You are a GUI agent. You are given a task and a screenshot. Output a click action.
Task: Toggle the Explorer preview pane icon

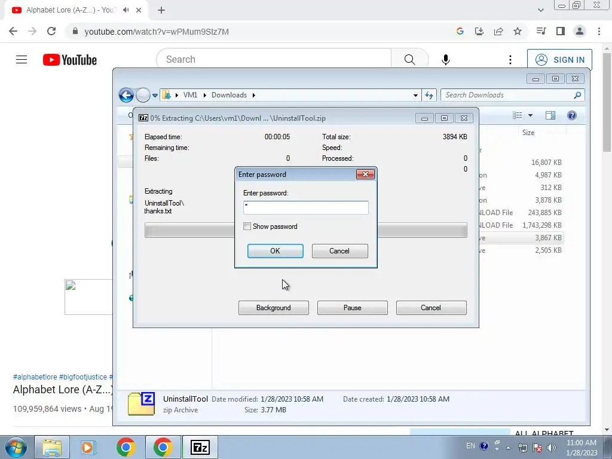click(550, 115)
